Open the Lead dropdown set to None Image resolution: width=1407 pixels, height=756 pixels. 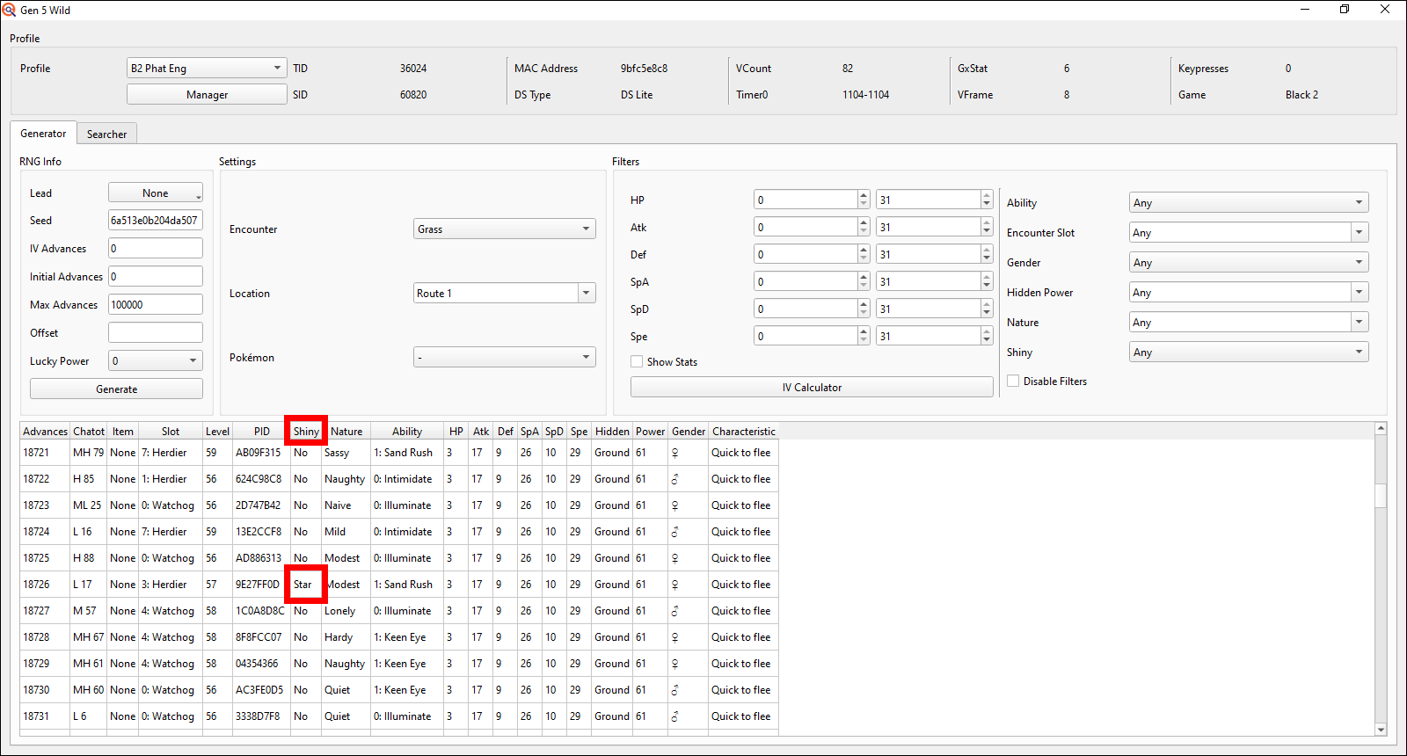pyautogui.click(x=156, y=193)
